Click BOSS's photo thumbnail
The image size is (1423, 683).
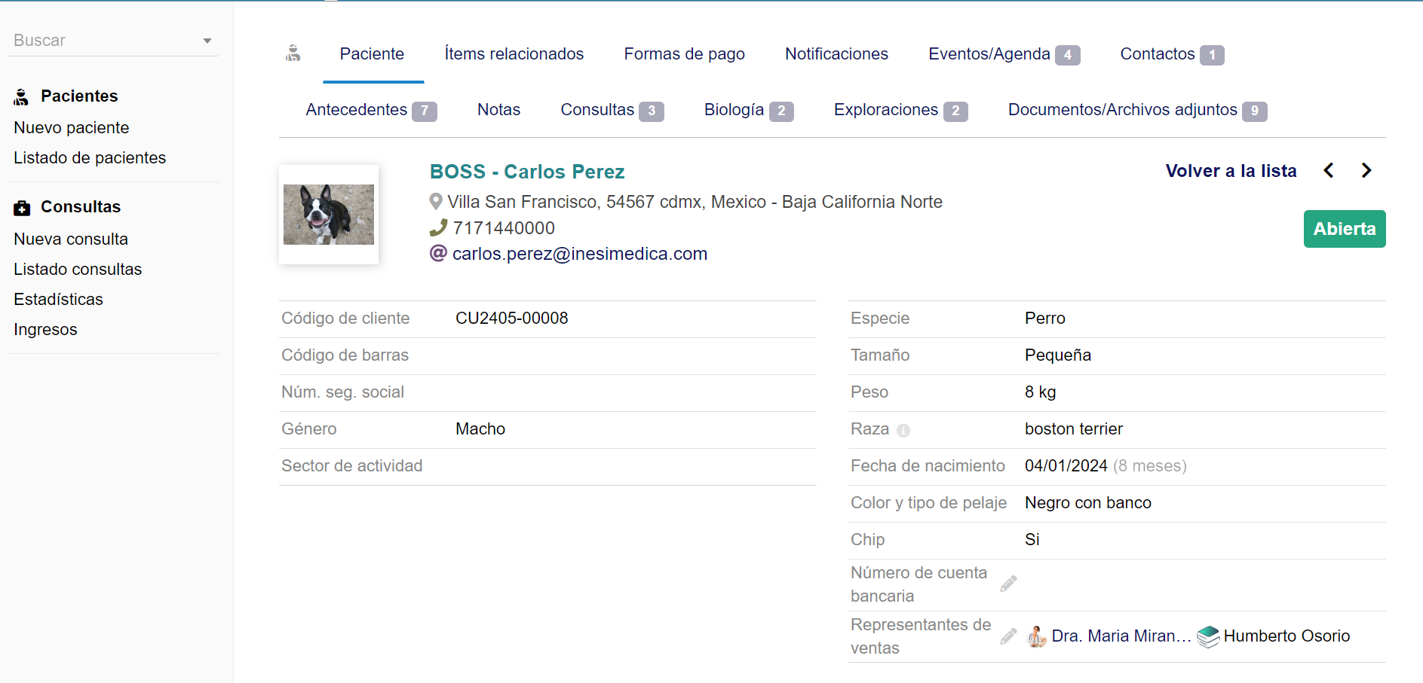click(329, 214)
